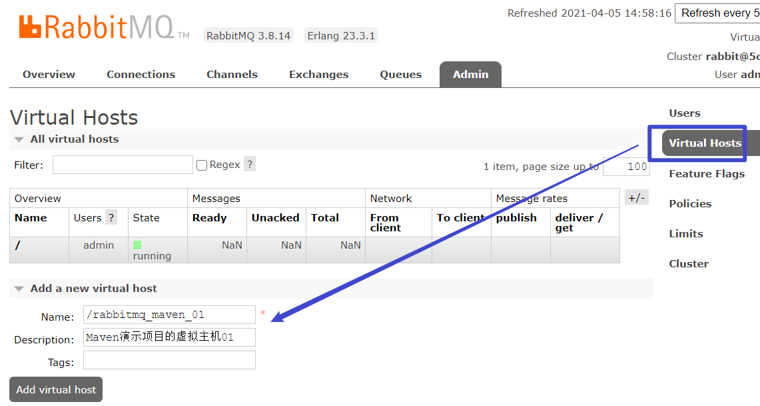The height and width of the screenshot is (406, 760).
Task: Click the Users column help question mark
Action: pos(111,218)
